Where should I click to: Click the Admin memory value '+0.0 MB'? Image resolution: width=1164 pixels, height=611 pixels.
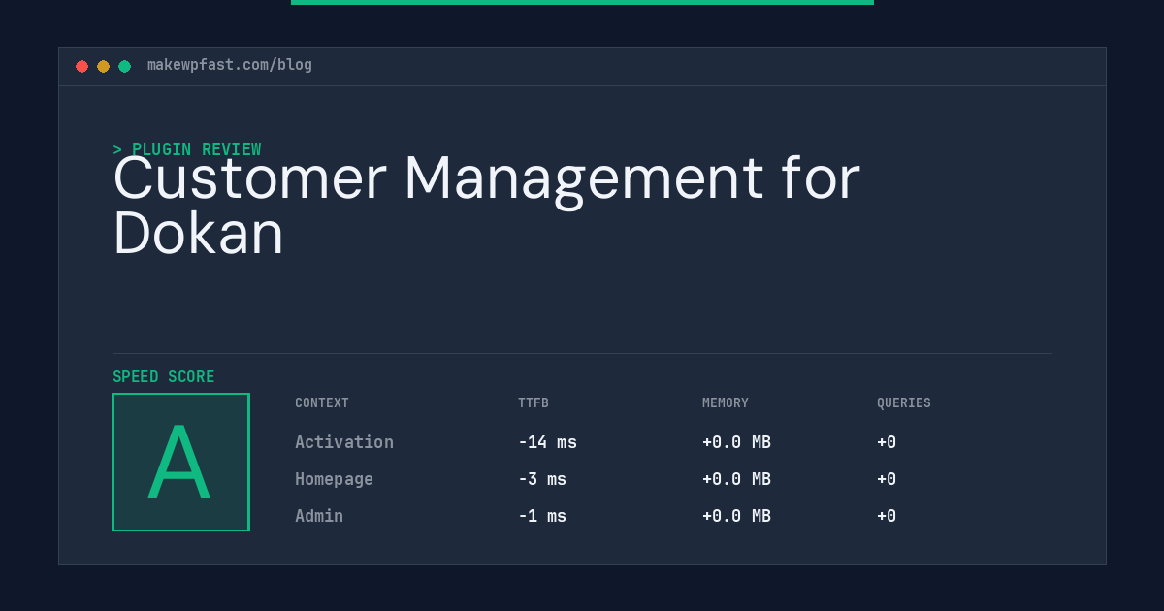point(736,516)
